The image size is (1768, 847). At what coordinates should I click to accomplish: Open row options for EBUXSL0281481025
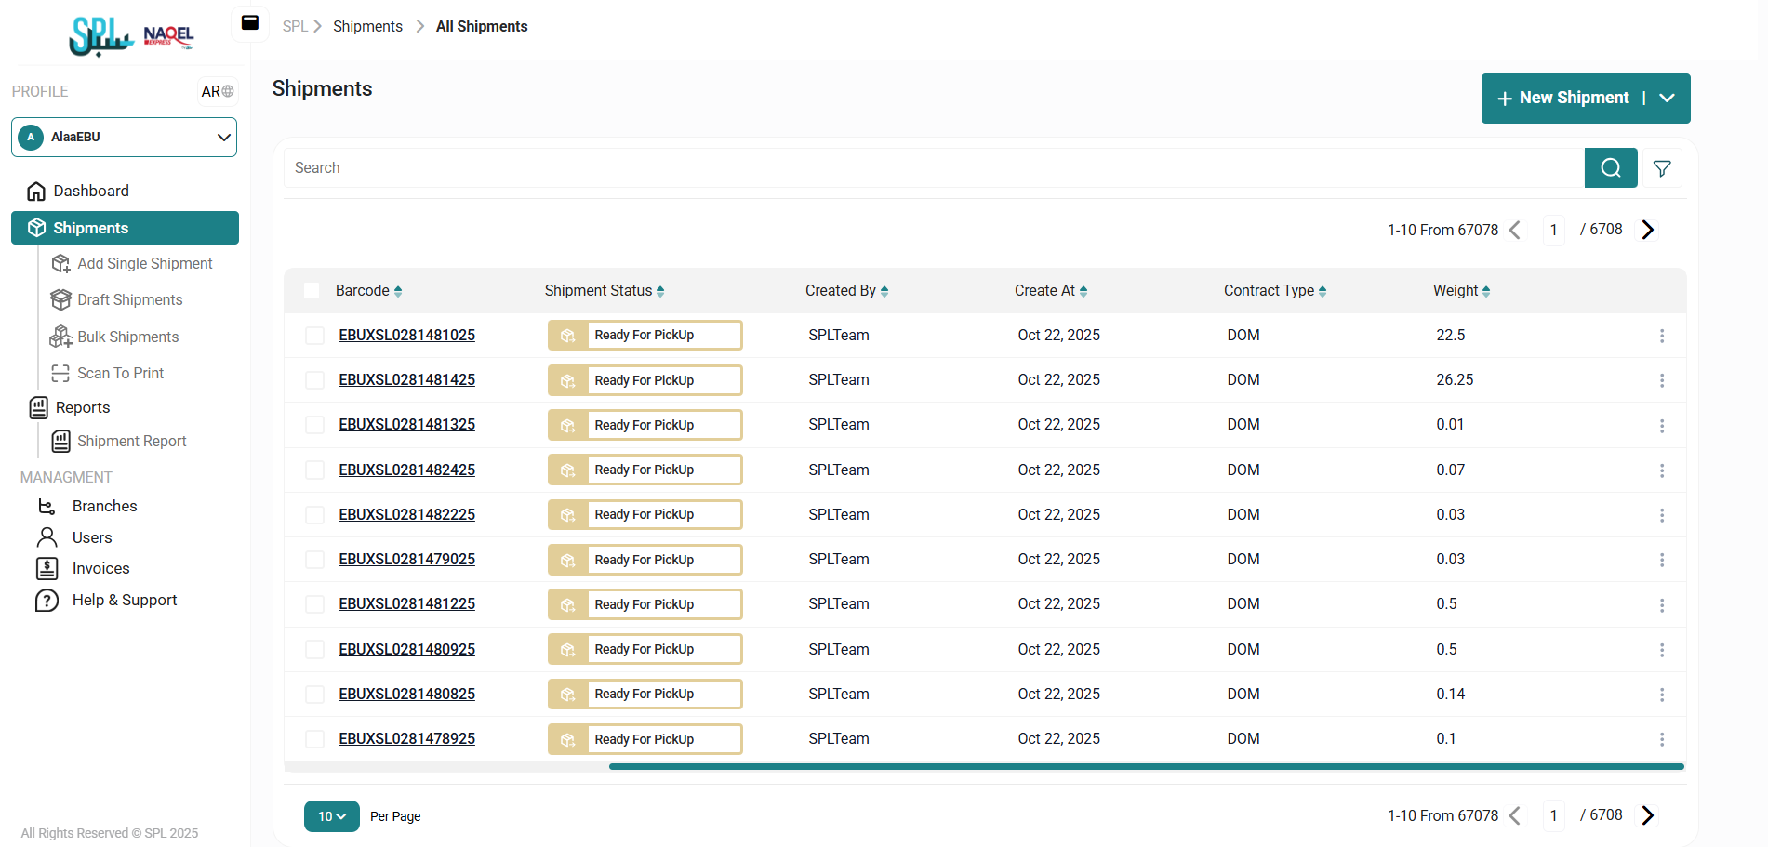pyautogui.click(x=1661, y=336)
